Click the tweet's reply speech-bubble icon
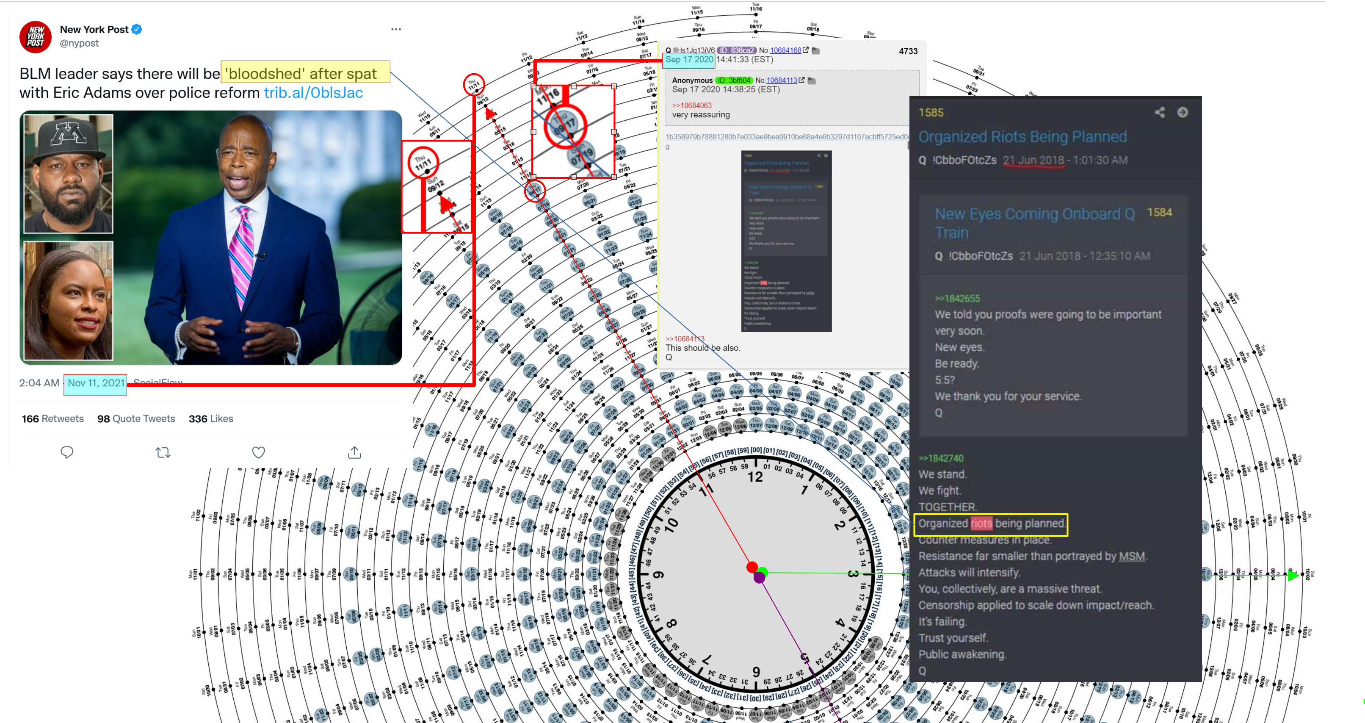This screenshot has width=1365, height=723. click(67, 452)
